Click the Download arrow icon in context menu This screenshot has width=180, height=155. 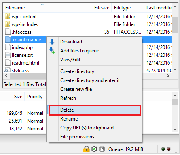52,42
